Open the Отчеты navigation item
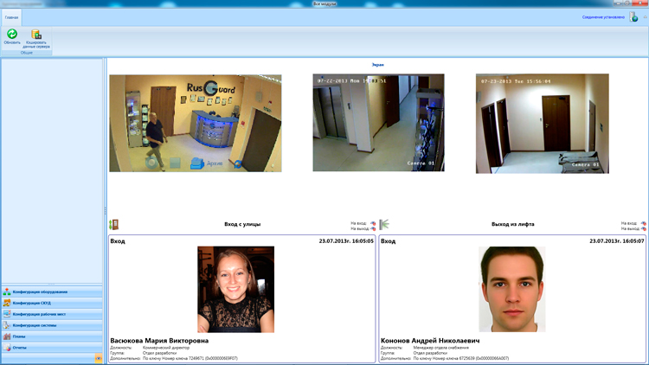The width and height of the screenshot is (649, 365). (52, 348)
